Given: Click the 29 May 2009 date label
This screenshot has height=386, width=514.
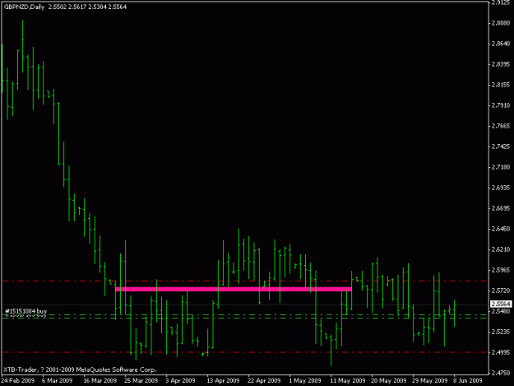Looking at the screenshot, I should pyautogui.click(x=430, y=380).
